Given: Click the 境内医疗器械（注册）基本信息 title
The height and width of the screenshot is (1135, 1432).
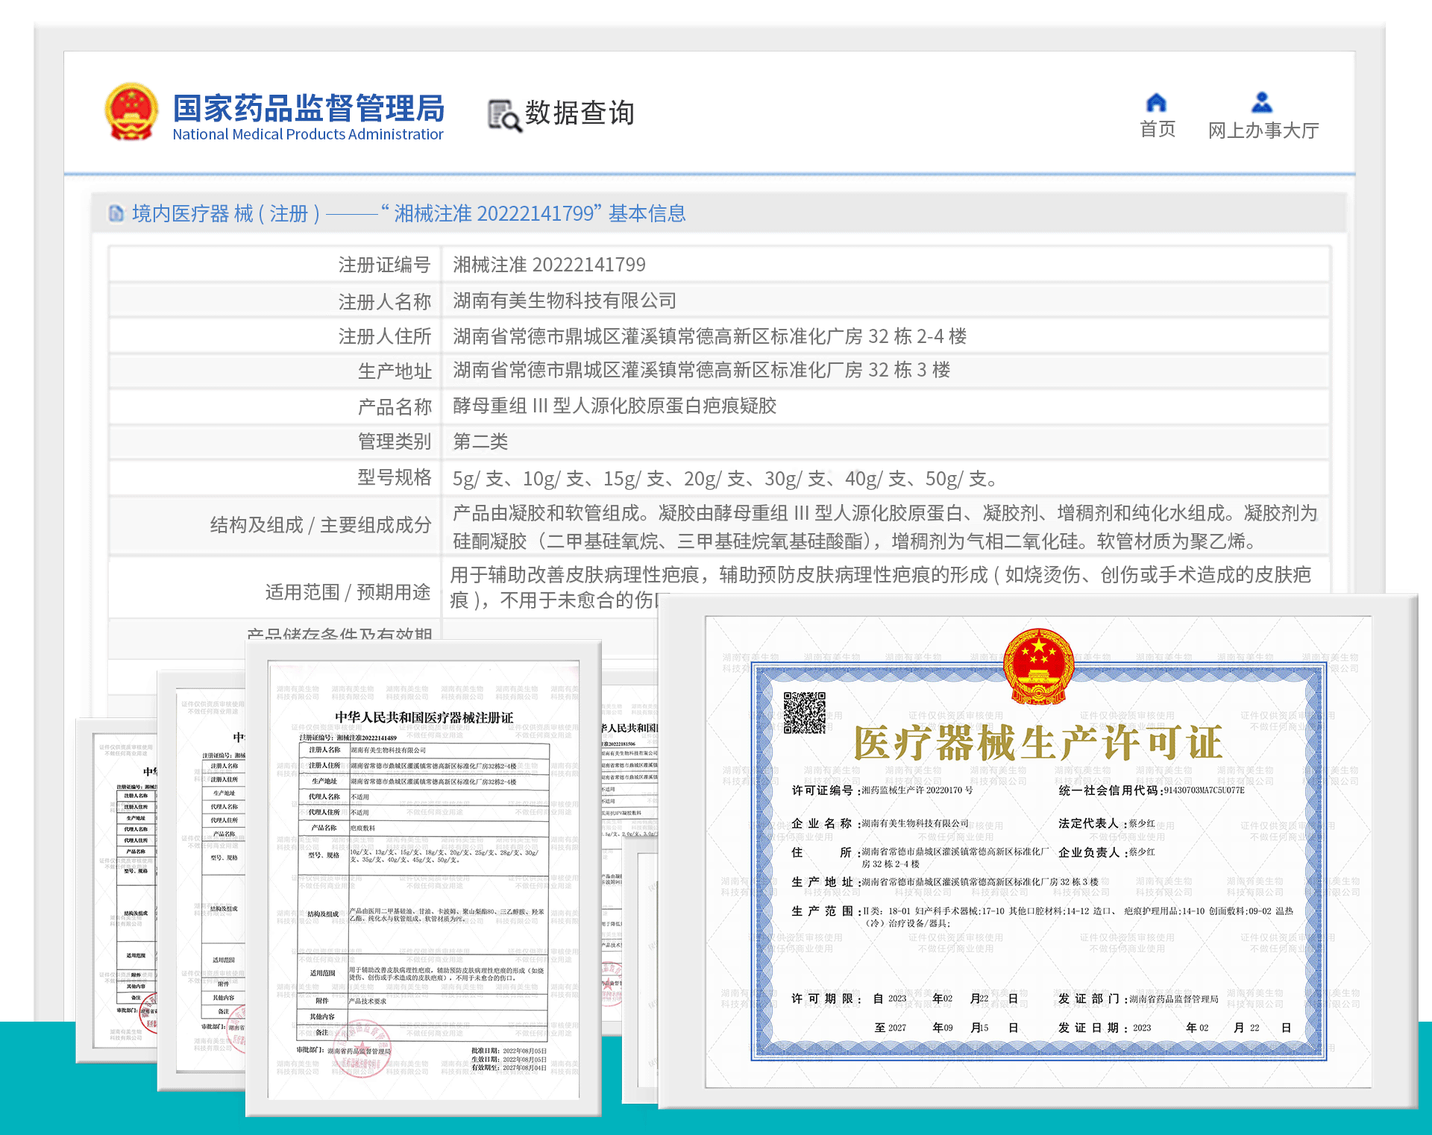Looking at the screenshot, I should [x=409, y=214].
